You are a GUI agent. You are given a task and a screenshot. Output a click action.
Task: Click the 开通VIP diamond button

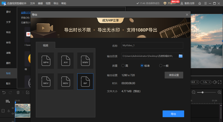point(170,3)
